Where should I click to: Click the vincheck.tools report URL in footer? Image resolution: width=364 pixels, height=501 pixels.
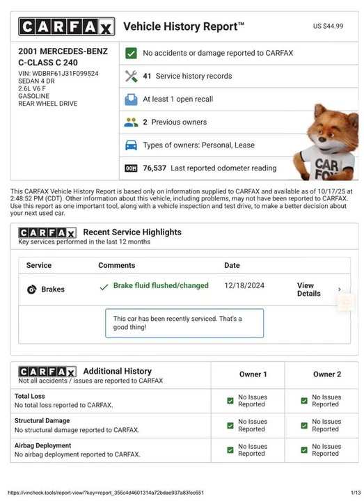click(106, 493)
